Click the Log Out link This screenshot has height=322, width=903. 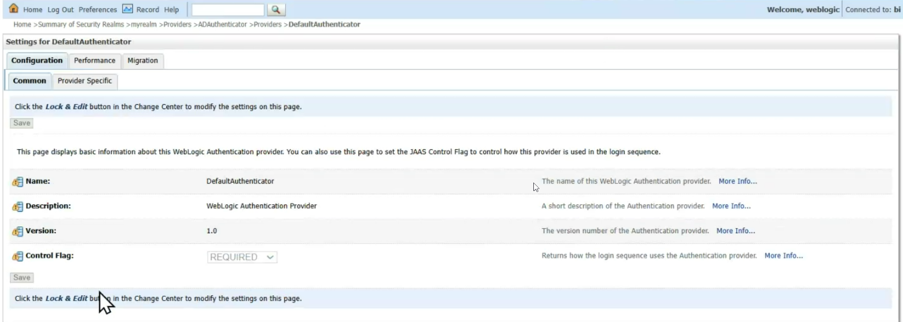(61, 9)
